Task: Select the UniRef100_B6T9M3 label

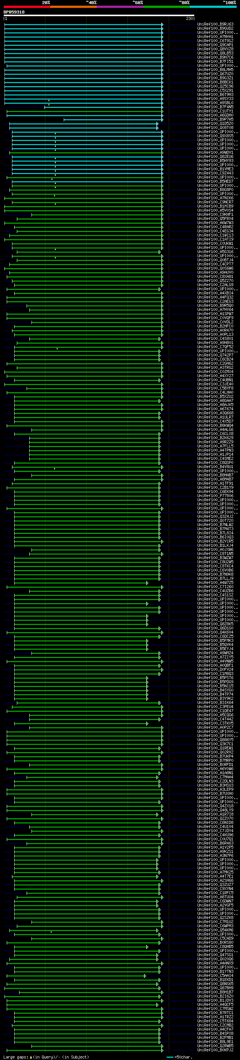Action: [215, 95]
